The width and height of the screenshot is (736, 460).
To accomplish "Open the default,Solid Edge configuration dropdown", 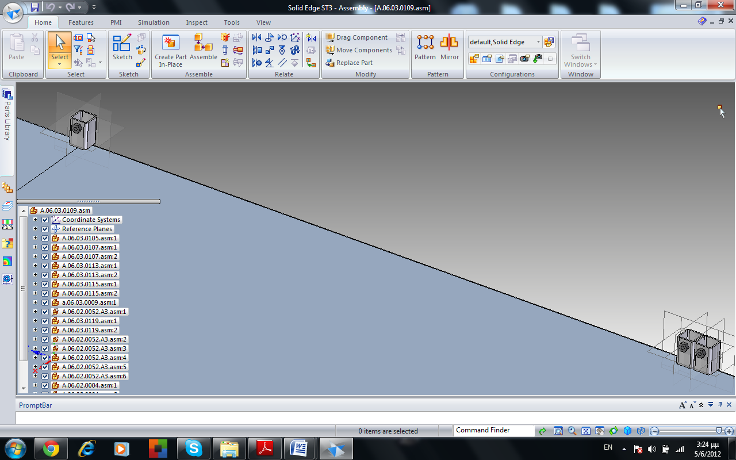I will click(x=538, y=42).
